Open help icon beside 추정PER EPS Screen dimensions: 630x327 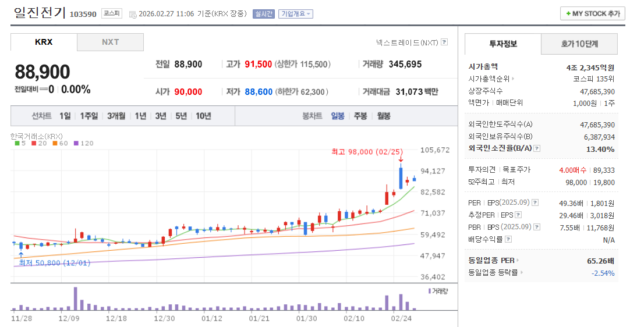[518, 215]
